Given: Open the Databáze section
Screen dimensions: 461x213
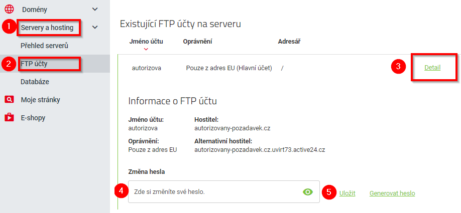Looking at the screenshot, I should click(x=35, y=81).
